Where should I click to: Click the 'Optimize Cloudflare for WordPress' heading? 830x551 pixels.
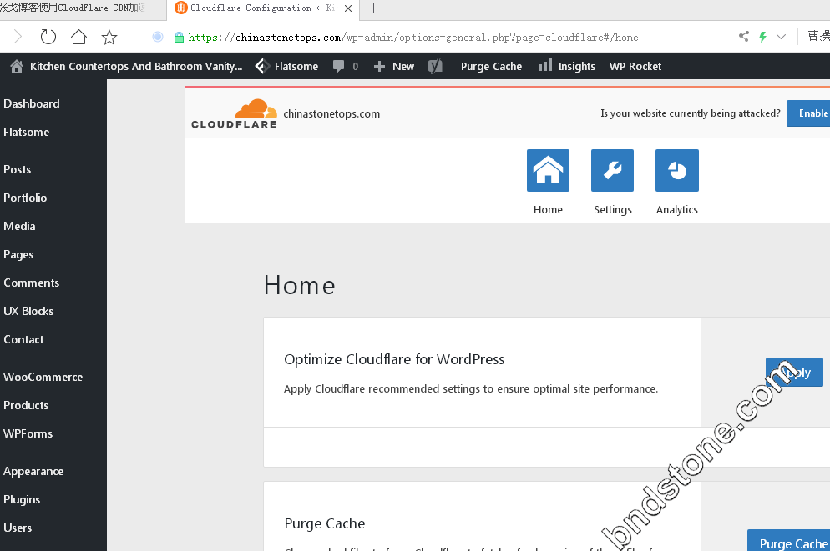coord(394,360)
